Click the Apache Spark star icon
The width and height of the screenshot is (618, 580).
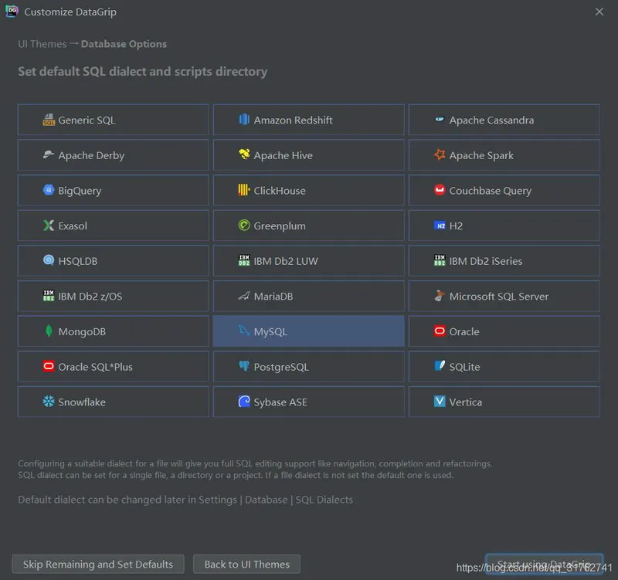440,154
